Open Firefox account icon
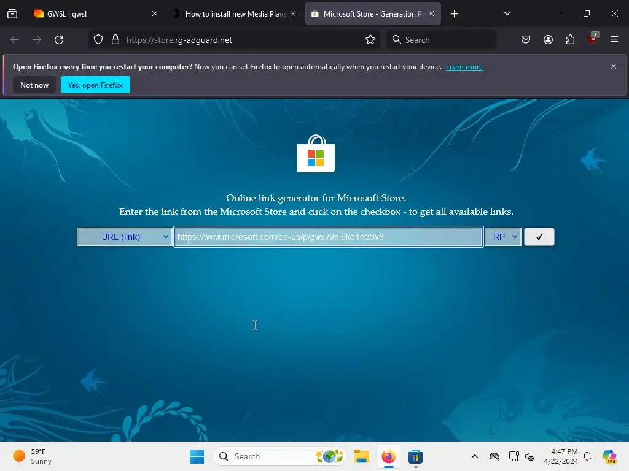629x471 pixels. pos(549,40)
